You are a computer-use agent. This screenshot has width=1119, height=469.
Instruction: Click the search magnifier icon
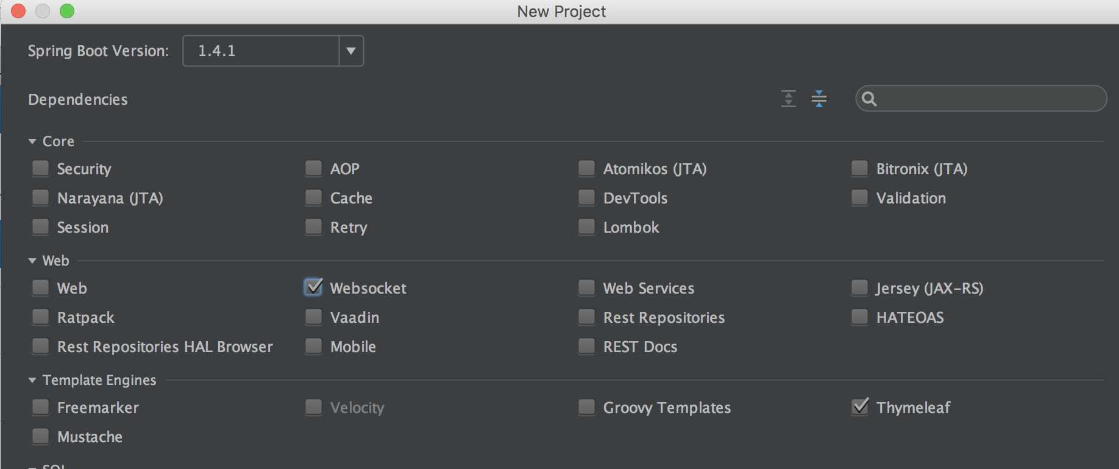[x=870, y=99]
